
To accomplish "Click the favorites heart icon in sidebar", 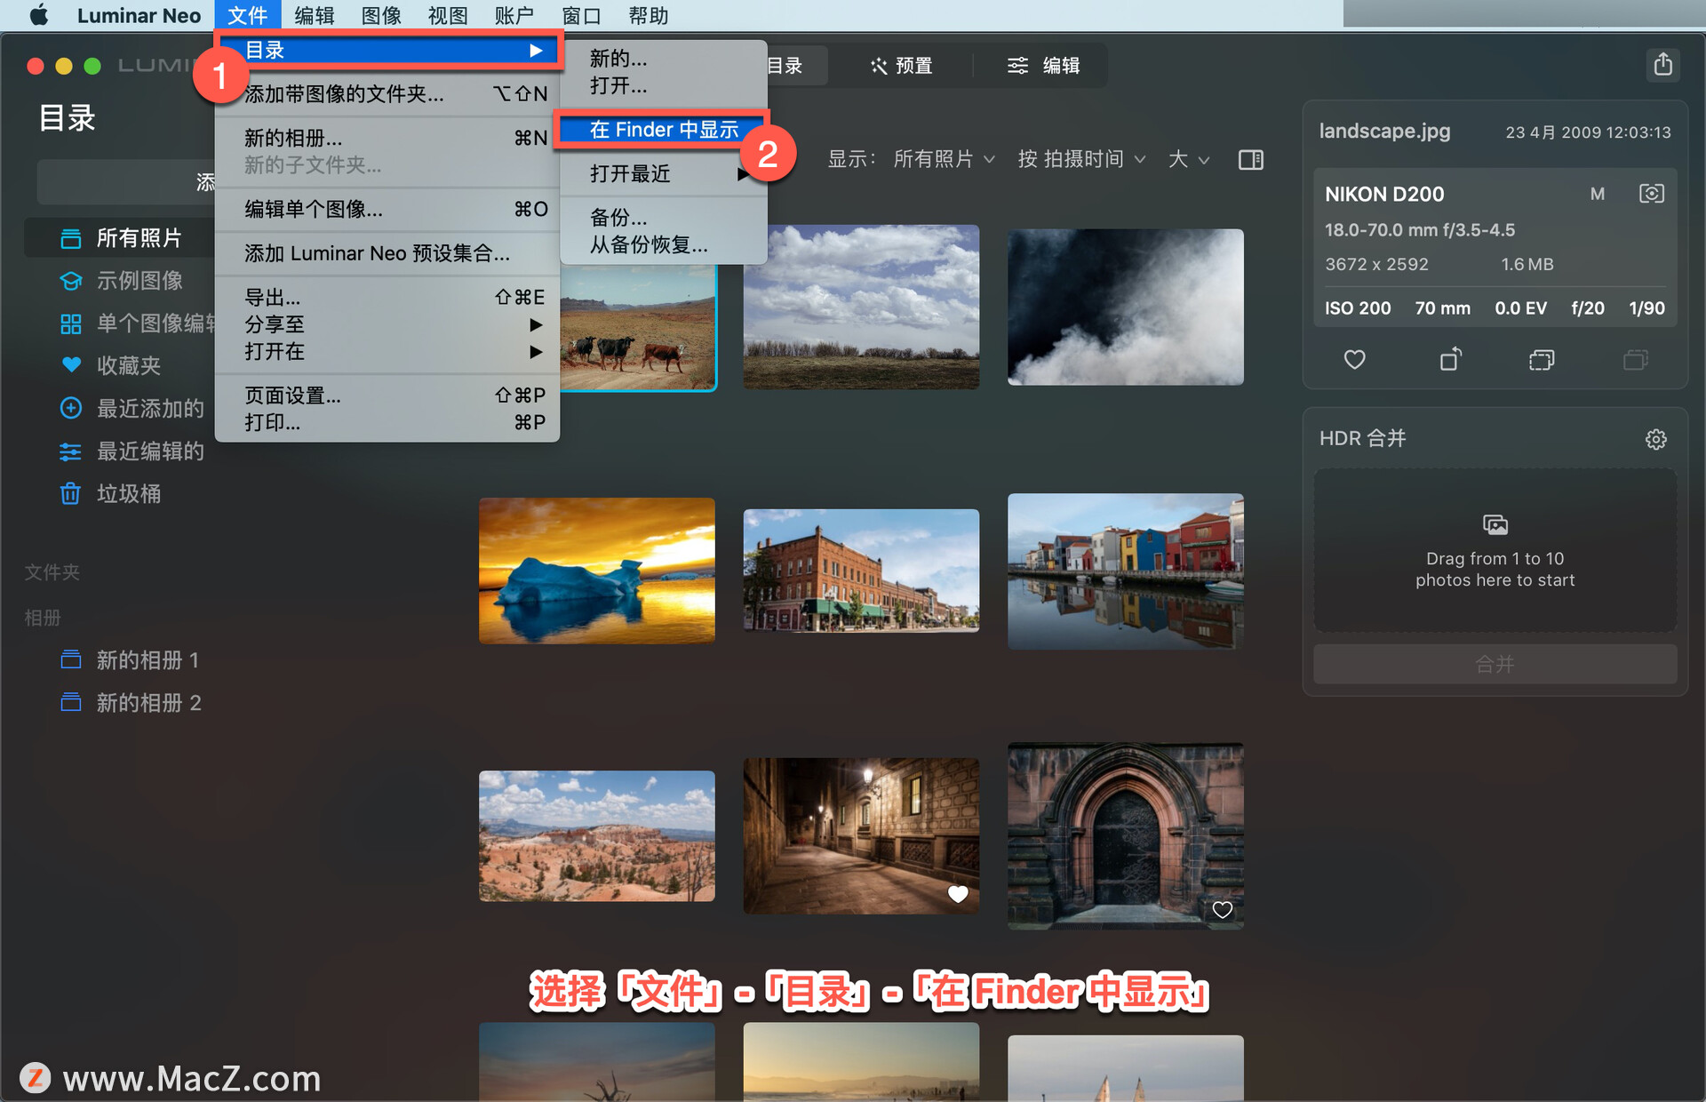I will (70, 365).
